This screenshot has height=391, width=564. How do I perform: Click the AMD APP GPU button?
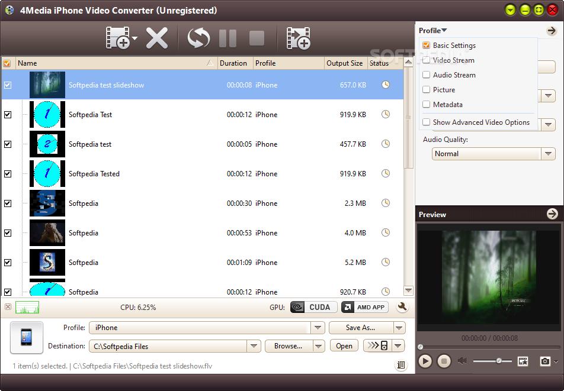pos(365,308)
